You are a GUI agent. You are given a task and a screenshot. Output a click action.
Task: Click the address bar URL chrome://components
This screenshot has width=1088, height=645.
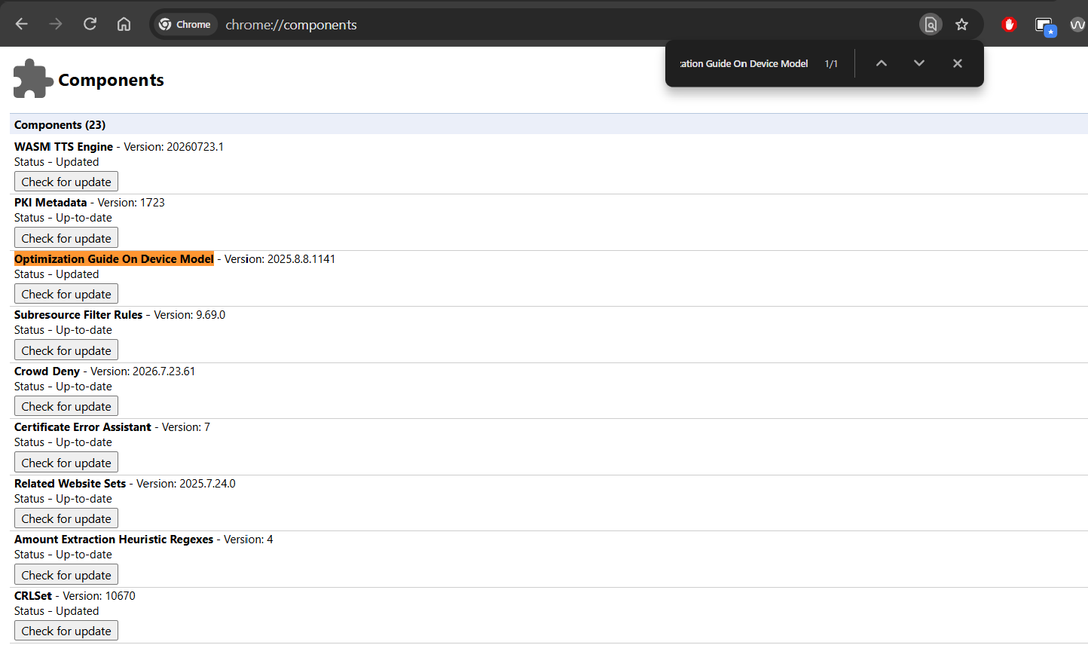(291, 25)
